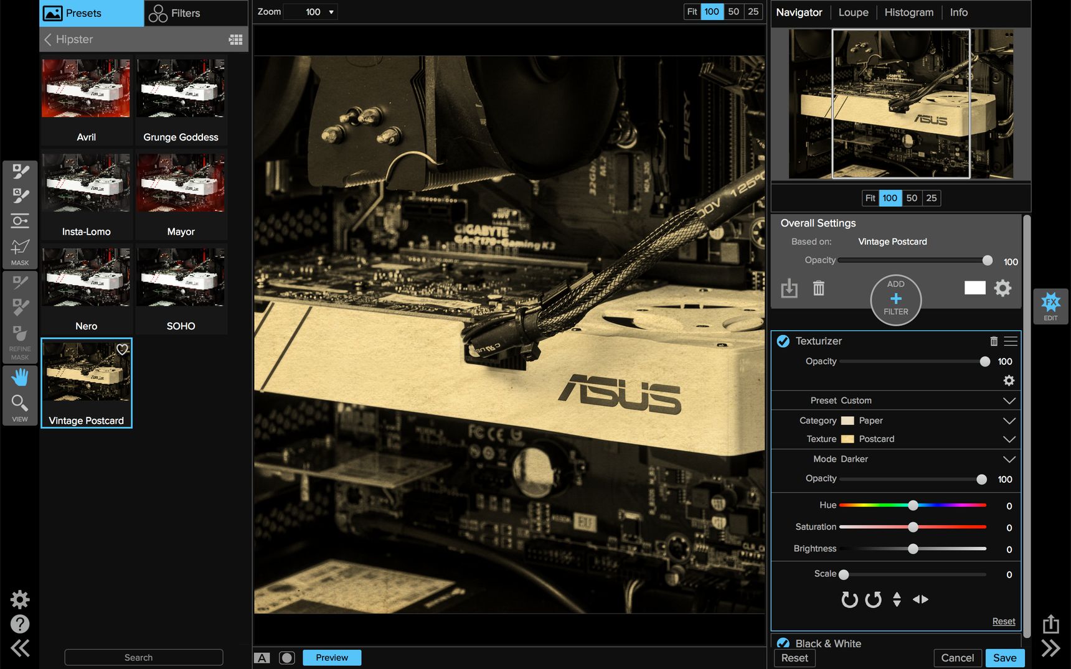Apply the Grunge Goddess preset
Image resolution: width=1071 pixels, height=669 pixels.
click(181, 101)
